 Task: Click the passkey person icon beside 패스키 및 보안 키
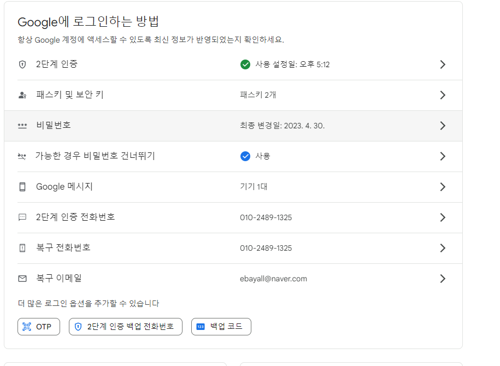[22, 95]
